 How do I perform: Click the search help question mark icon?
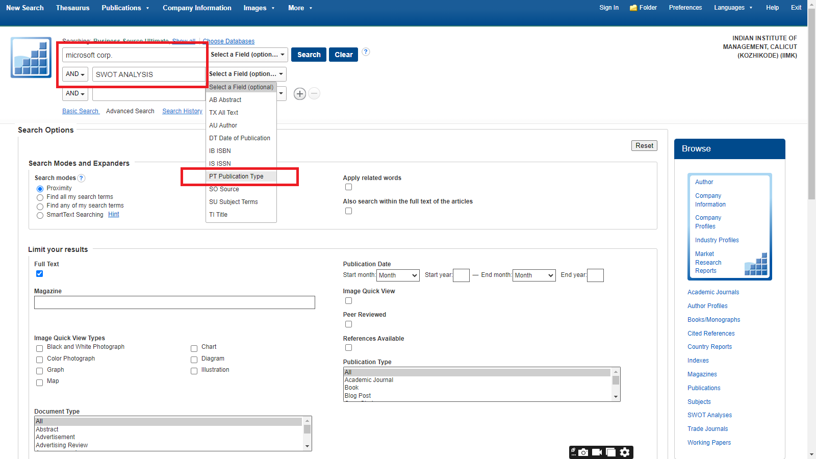pyautogui.click(x=366, y=52)
